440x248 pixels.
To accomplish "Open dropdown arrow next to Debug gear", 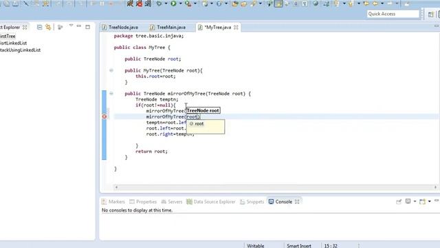I will 166,3.
